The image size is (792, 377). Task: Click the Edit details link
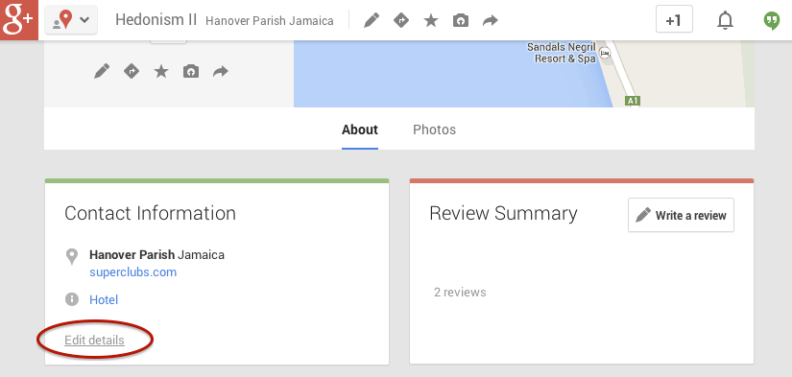coord(94,341)
